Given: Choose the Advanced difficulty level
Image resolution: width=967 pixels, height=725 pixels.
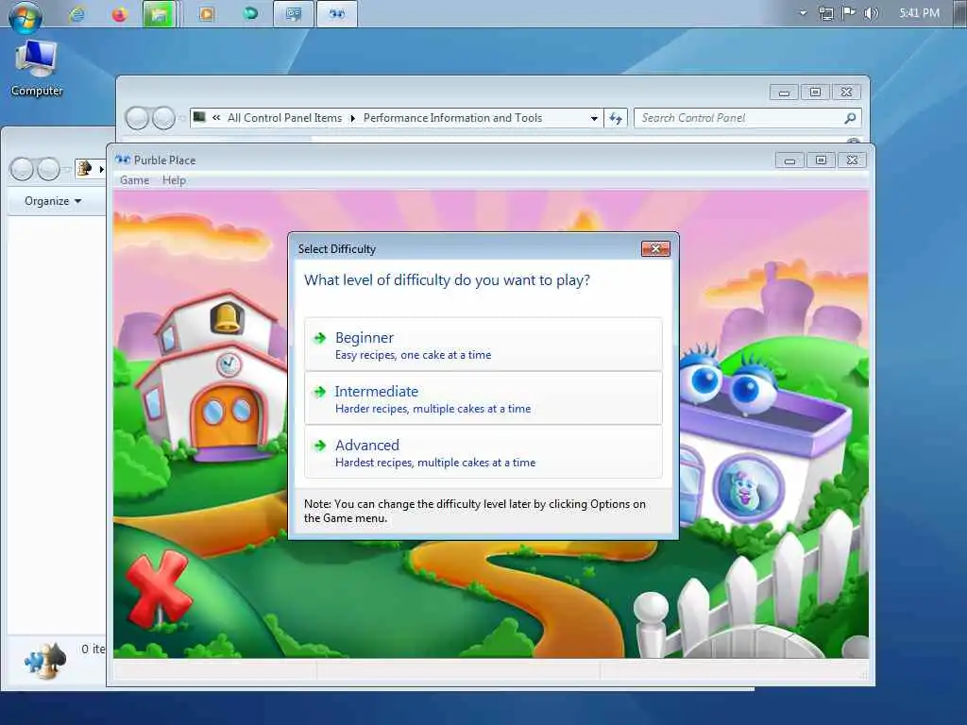Looking at the screenshot, I should tap(483, 452).
